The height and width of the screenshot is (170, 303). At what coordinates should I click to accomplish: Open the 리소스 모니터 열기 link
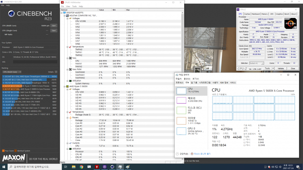pyautogui.click(x=202, y=154)
